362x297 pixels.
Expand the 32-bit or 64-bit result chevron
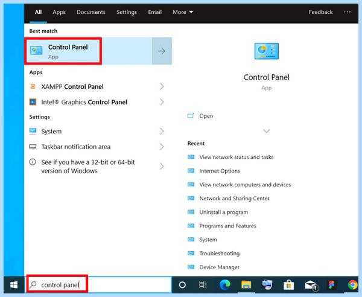[x=162, y=166]
